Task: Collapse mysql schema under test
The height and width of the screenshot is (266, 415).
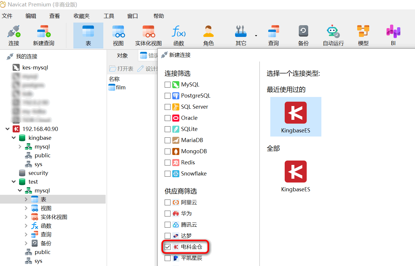Action: coord(20,190)
